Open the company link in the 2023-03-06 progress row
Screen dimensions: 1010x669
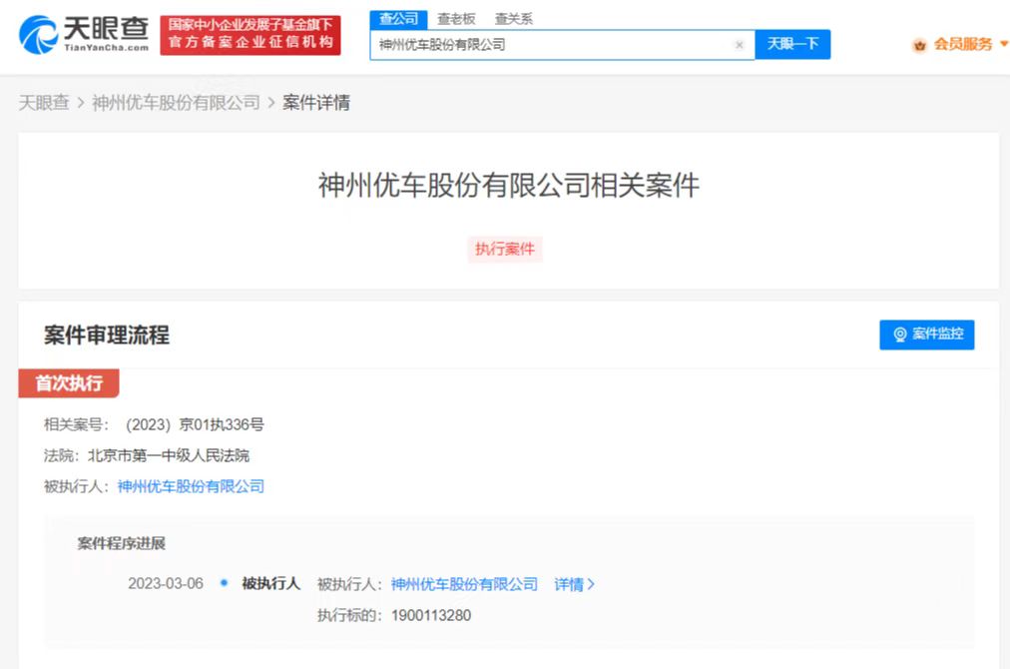point(464,584)
